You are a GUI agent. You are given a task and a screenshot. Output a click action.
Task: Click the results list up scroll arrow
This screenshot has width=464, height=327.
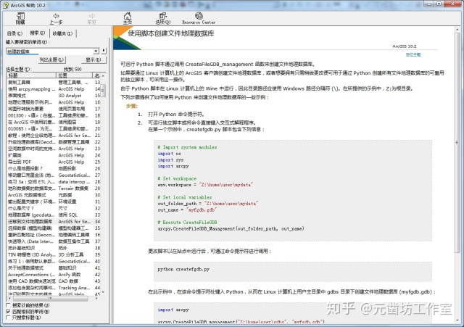point(103,75)
